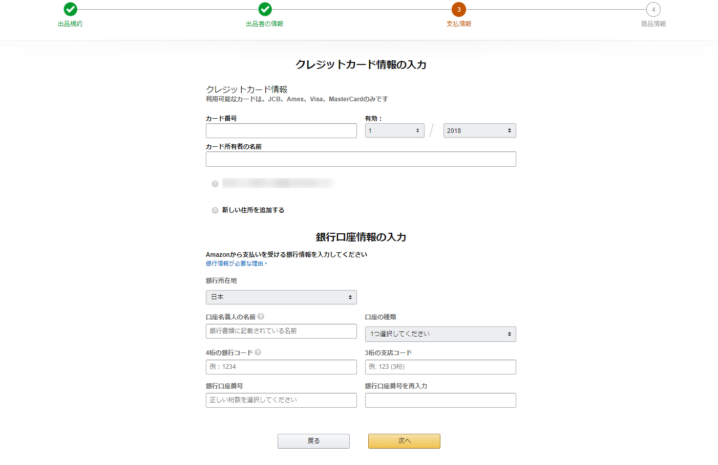Screen dimensions: 718x465
Task: Focus the カード番号 input field
Action: 281,131
